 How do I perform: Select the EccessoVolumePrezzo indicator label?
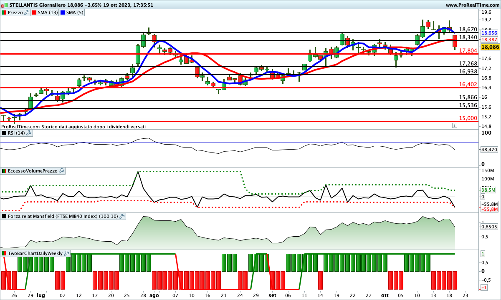(x=33, y=171)
